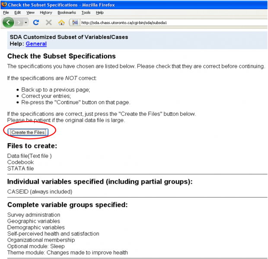Go to the Home page icon

[x=61, y=22]
